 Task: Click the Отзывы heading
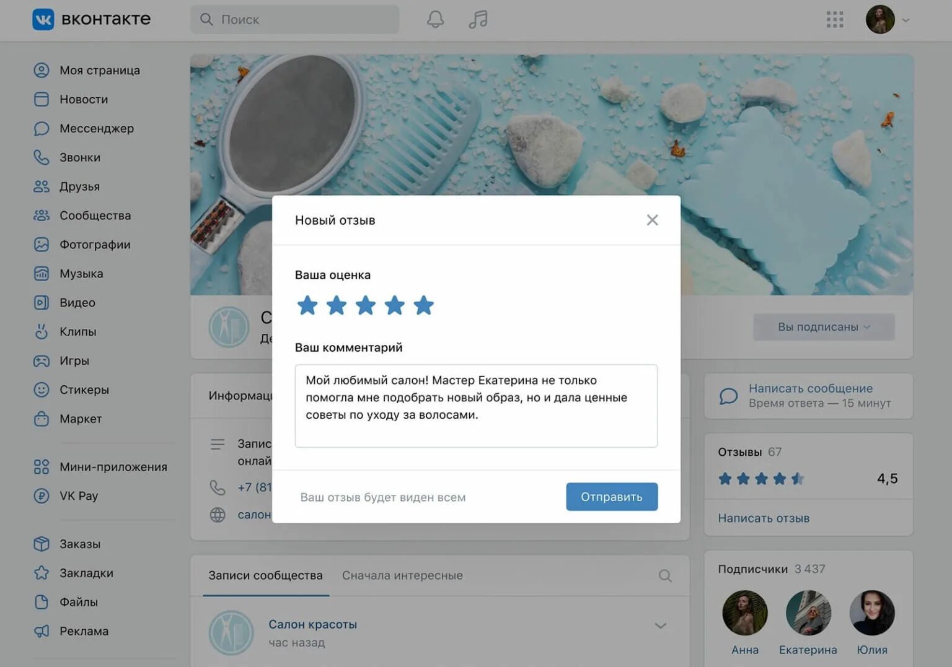[739, 453]
